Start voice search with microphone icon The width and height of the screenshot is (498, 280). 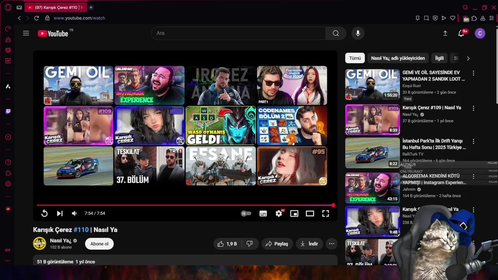click(x=358, y=33)
